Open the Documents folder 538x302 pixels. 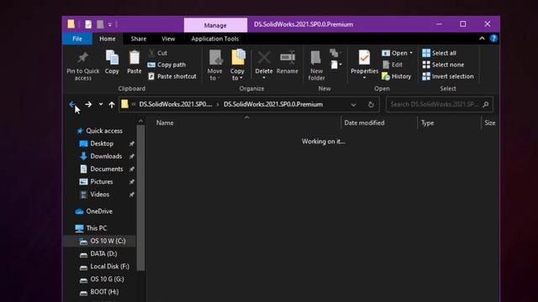click(107, 169)
